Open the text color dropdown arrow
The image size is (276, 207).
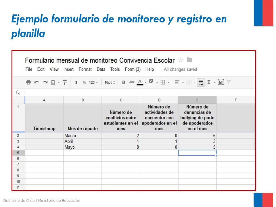145,83
